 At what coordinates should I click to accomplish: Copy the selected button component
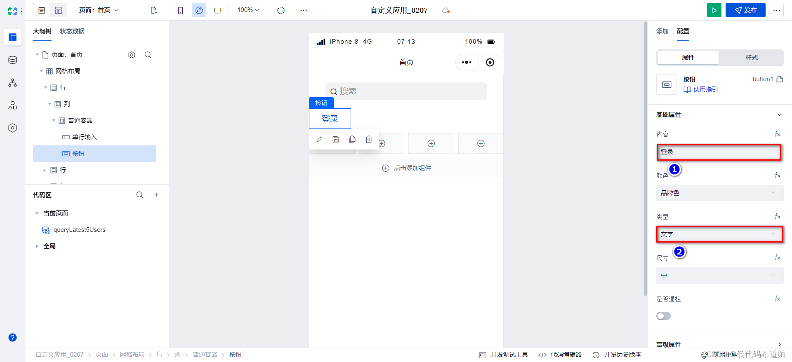point(352,139)
